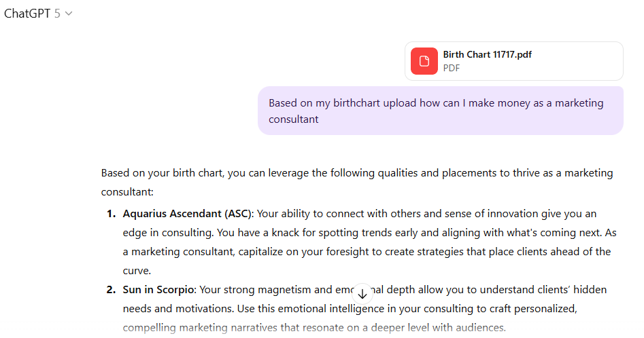Click list number 2 in the response

click(111, 290)
